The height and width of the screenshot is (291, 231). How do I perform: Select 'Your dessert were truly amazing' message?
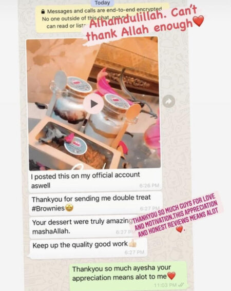click(x=82, y=227)
